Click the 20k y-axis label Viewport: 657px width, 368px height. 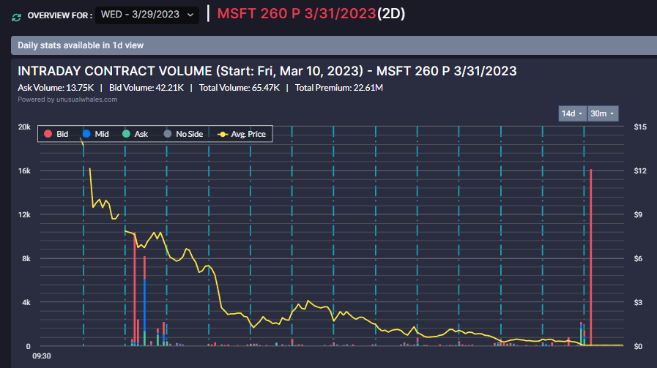24,127
